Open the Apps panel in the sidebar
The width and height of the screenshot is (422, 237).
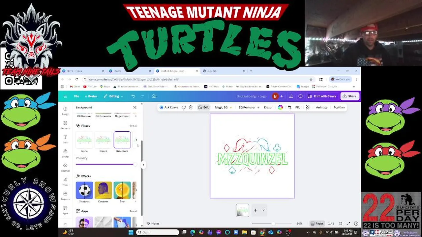tap(65, 210)
